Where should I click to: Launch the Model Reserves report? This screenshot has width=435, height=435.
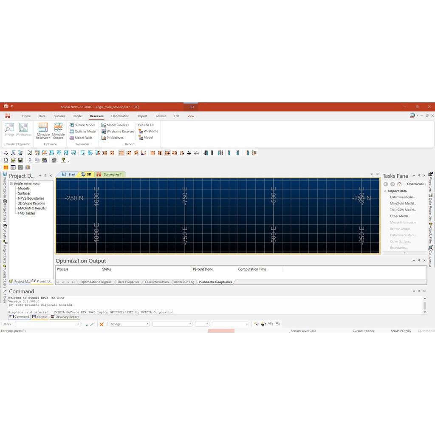click(115, 125)
